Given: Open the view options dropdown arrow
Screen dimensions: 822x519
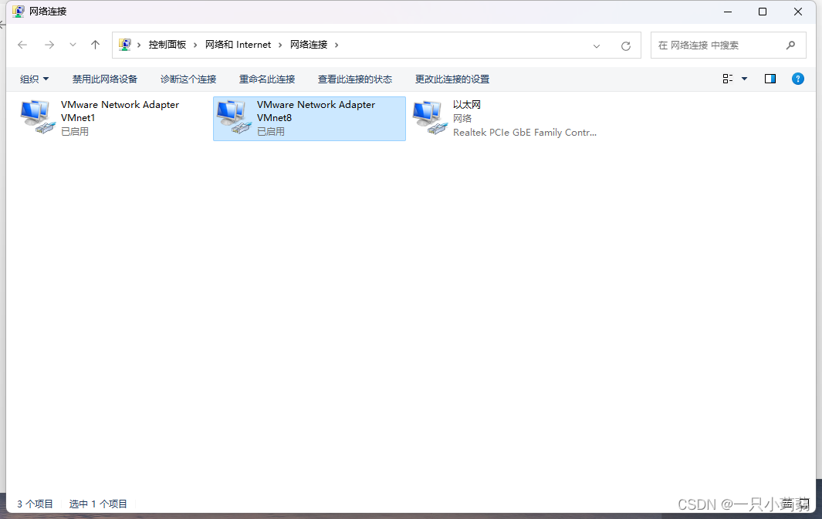Looking at the screenshot, I should 744,79.
